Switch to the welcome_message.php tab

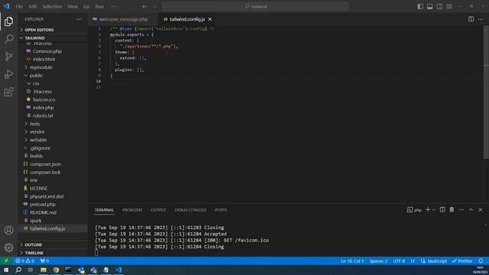(x=123, y=19)
